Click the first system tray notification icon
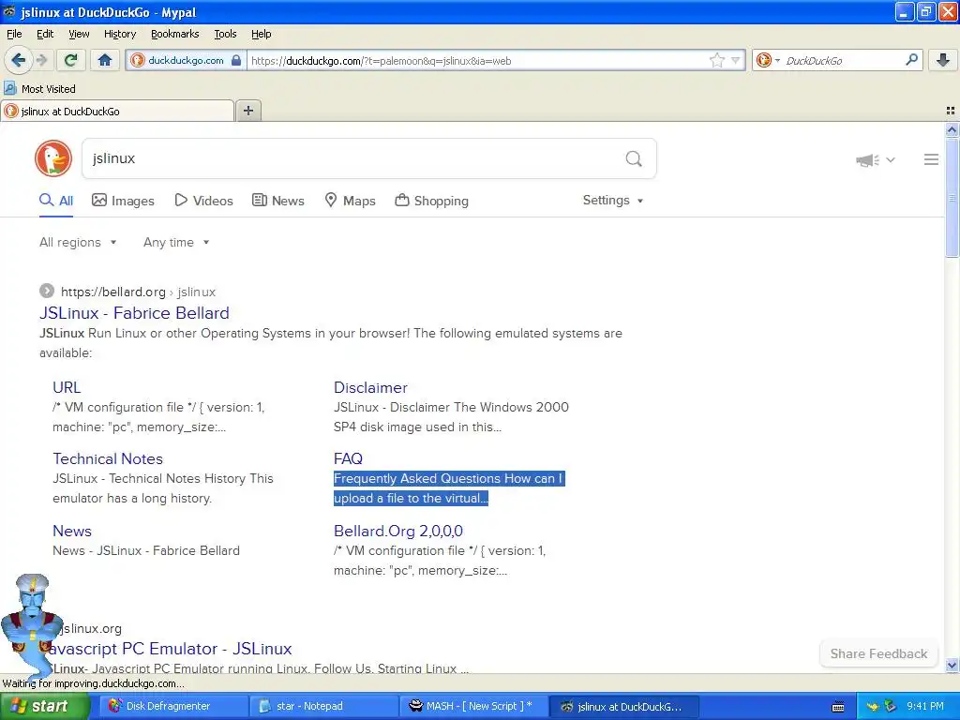This screenshot has height=720, width=960. coord(873,707)
